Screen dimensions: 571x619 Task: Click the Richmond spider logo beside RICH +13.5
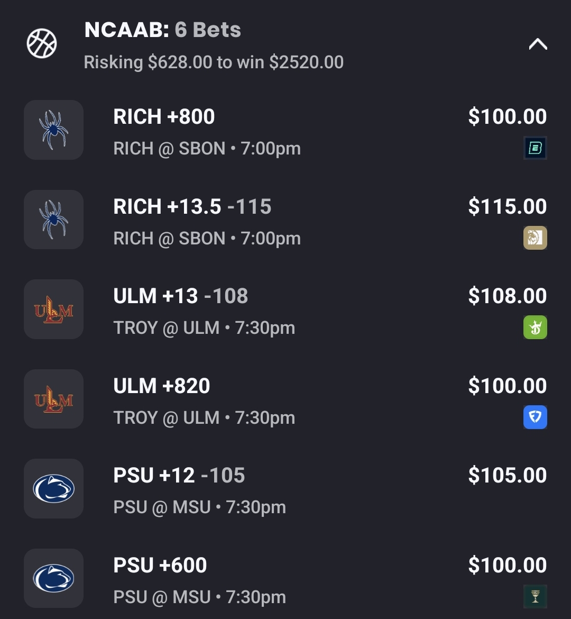click(x=53, y=220)
